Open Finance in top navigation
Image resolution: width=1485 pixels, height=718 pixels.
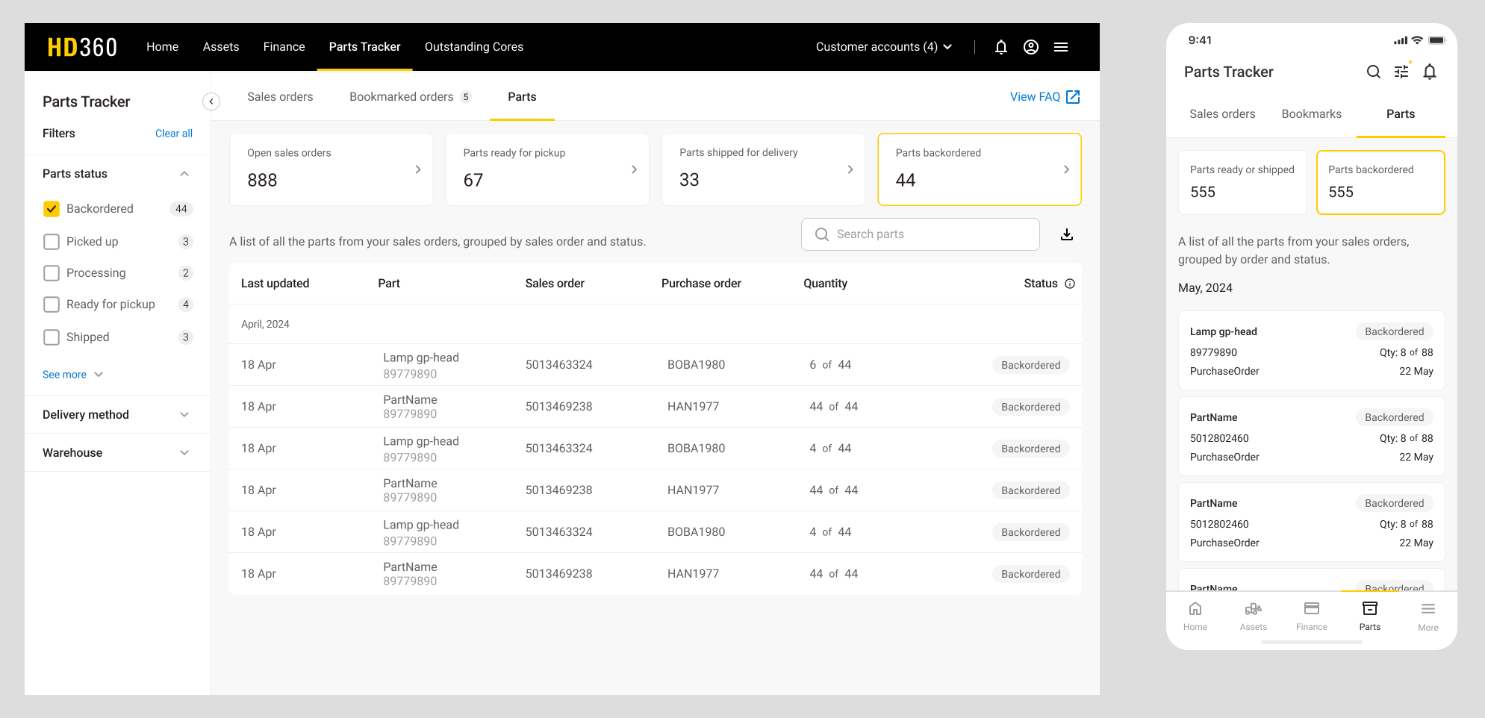(284, 47)
